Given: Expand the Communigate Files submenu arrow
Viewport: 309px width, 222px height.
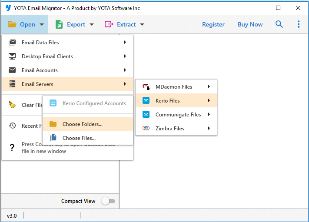Looking at the screenshot, I should (209, 114).
